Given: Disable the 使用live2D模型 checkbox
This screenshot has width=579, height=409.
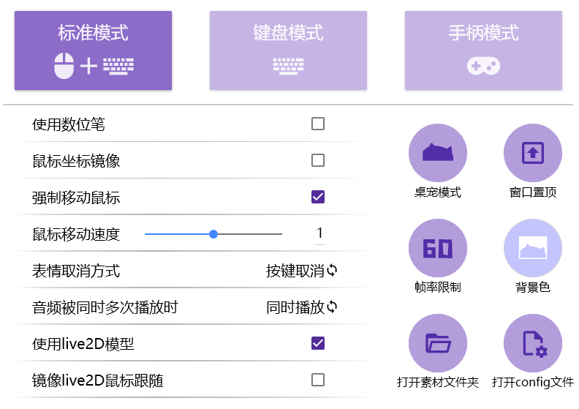Looking at the screenshot, I should [x=318, y=343].
